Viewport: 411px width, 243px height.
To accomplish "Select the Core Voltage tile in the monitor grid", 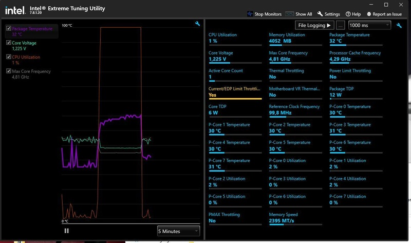I will pos(235,57).
